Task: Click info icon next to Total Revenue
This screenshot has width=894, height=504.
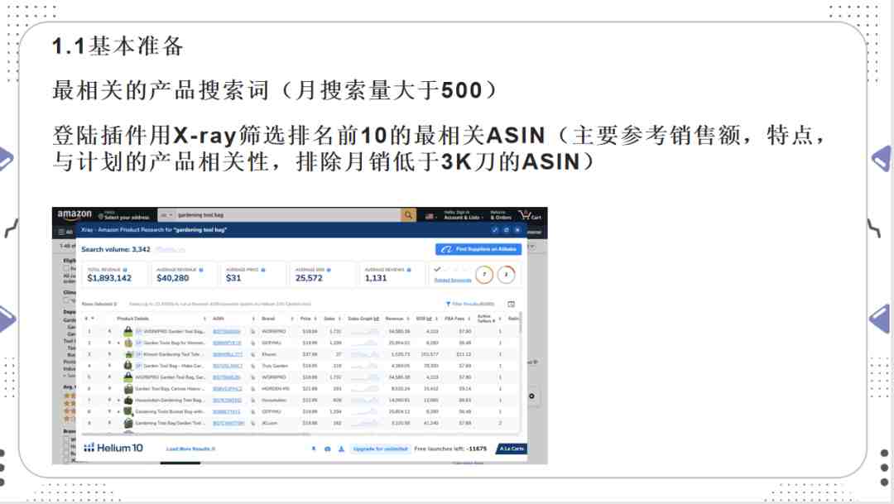Action: coord(125,270)
